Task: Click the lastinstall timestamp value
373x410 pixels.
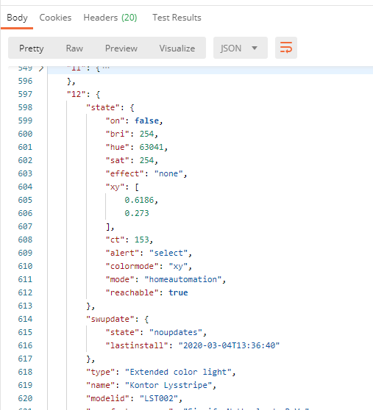Action: click(229, 345)
